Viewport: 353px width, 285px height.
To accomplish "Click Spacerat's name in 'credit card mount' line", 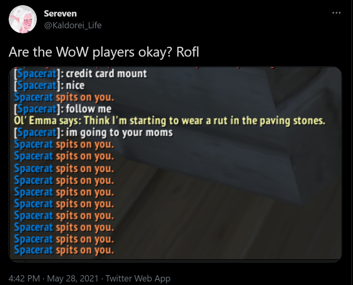I will pyautogui.click(x=37, y=74).
